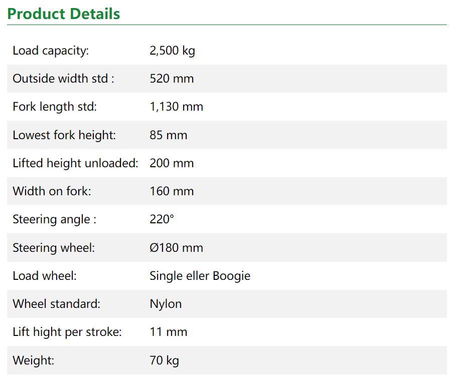Click the Steering angle label
The height and width of the screenshot is (383, 453).
point(54,219)
